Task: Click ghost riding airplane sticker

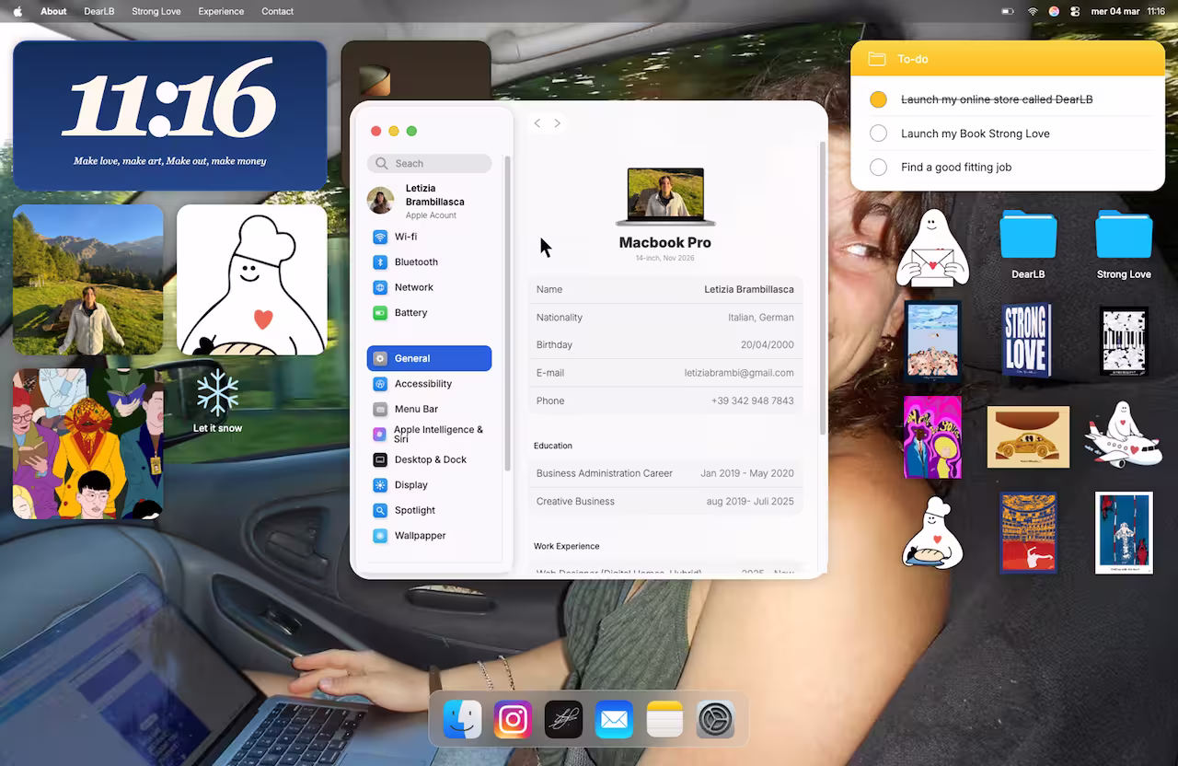Action: [1121, 434]
